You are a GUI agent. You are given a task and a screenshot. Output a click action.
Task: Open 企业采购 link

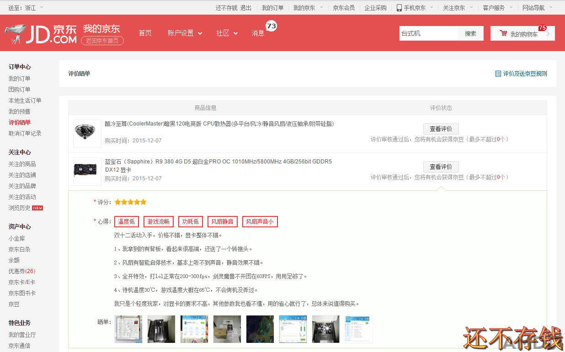point(375,8)
